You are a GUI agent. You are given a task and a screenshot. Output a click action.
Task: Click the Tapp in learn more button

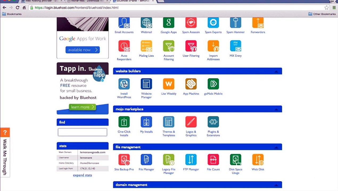pos(83,107)
